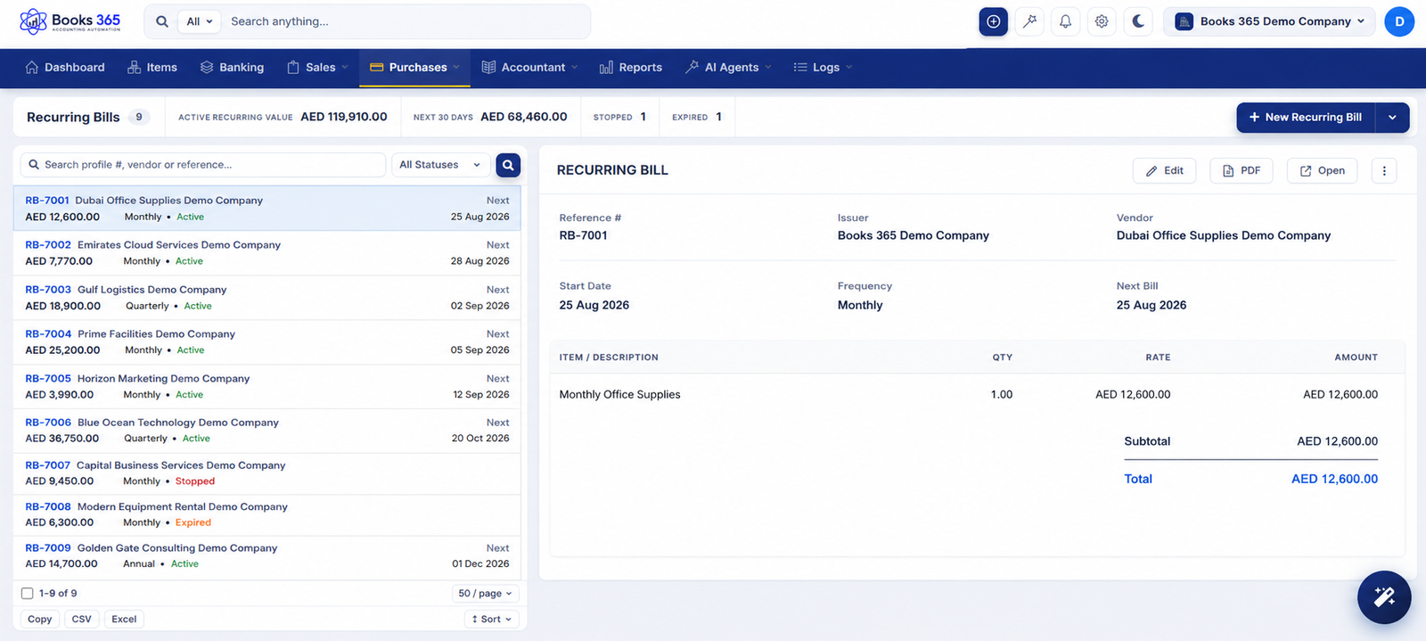
Task: Open the Purchases menu
Action: [x=414, y=67]
